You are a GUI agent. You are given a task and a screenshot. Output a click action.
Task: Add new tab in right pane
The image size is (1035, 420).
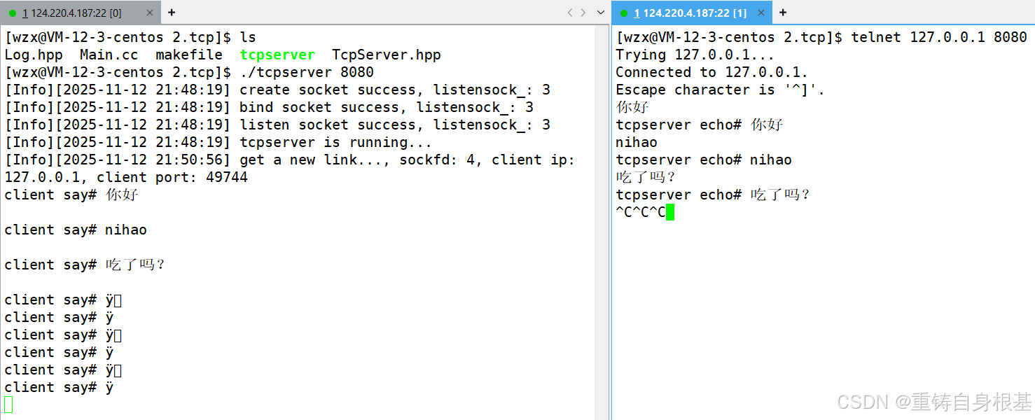pos(783,13)
